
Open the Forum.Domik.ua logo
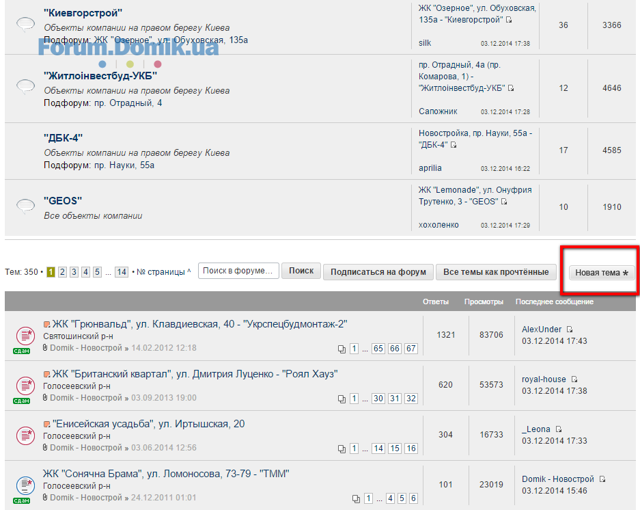click(128, 49)
